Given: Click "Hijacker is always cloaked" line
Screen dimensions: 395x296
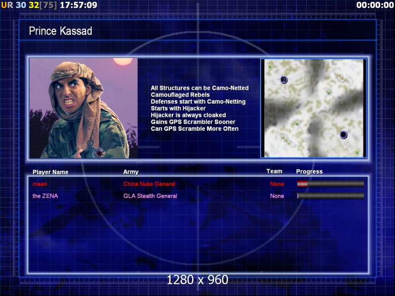Looking at the screenshot, I should 188,115.
